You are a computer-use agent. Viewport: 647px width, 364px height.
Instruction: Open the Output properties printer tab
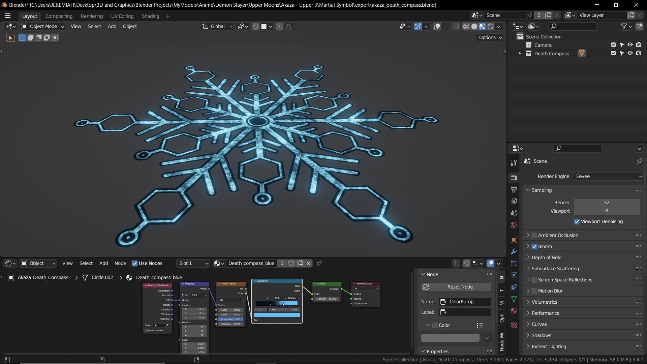[x=514, y=189]
